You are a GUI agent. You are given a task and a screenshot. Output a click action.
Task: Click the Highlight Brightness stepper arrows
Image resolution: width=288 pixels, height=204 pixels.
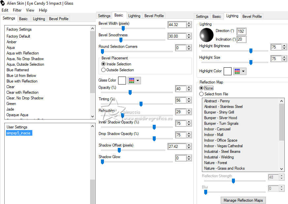point(284,47)
